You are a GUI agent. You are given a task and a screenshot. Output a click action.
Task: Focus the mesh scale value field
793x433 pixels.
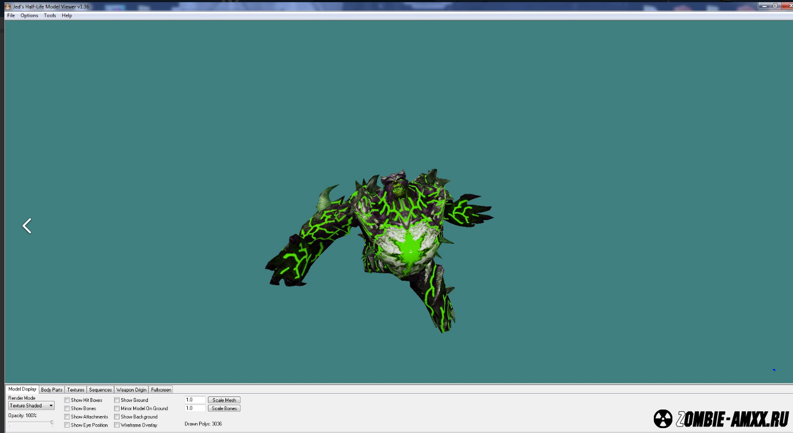(x=195, y=400)
